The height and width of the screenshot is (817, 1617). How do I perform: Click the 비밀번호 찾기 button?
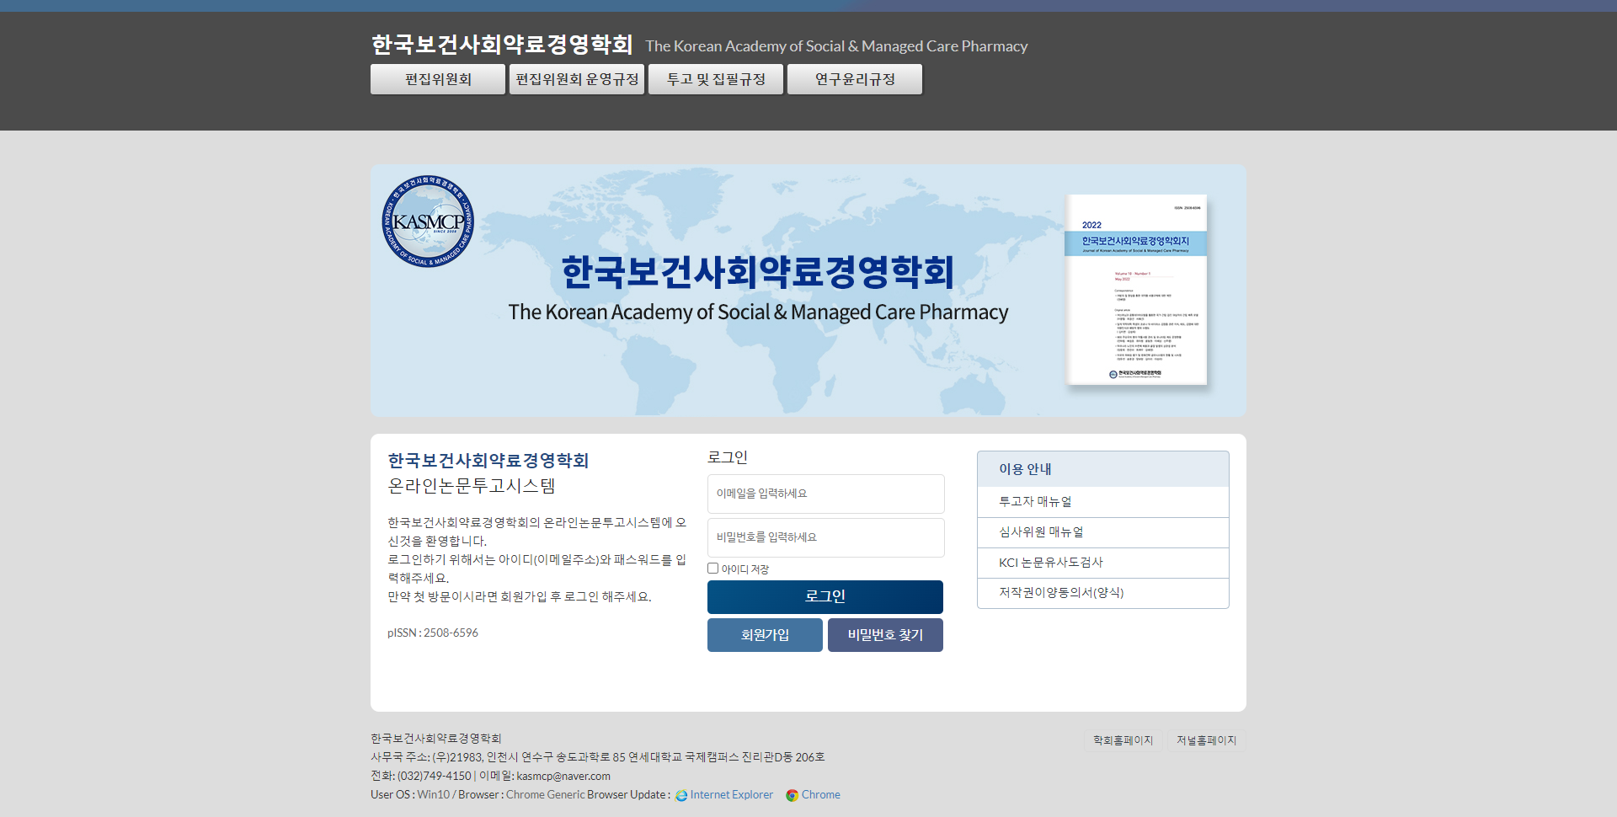[x=885, y=635]
